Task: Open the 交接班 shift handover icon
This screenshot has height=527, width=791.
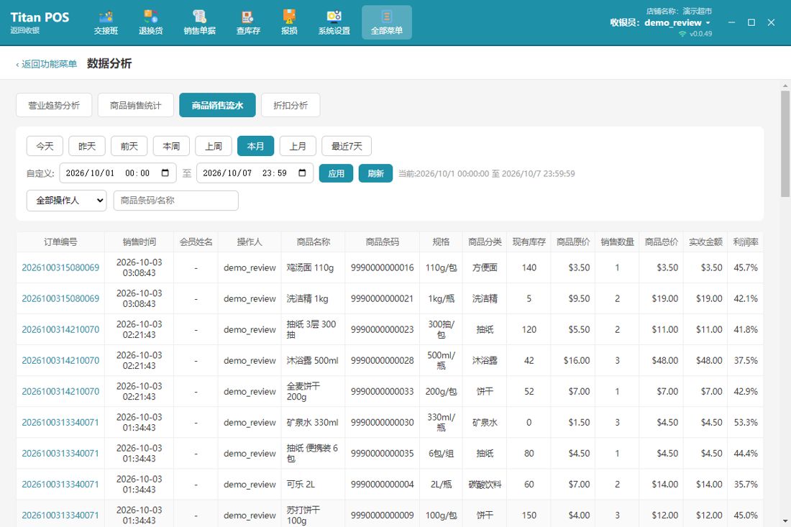Action: pyautogui.click(x=106, y=23)
